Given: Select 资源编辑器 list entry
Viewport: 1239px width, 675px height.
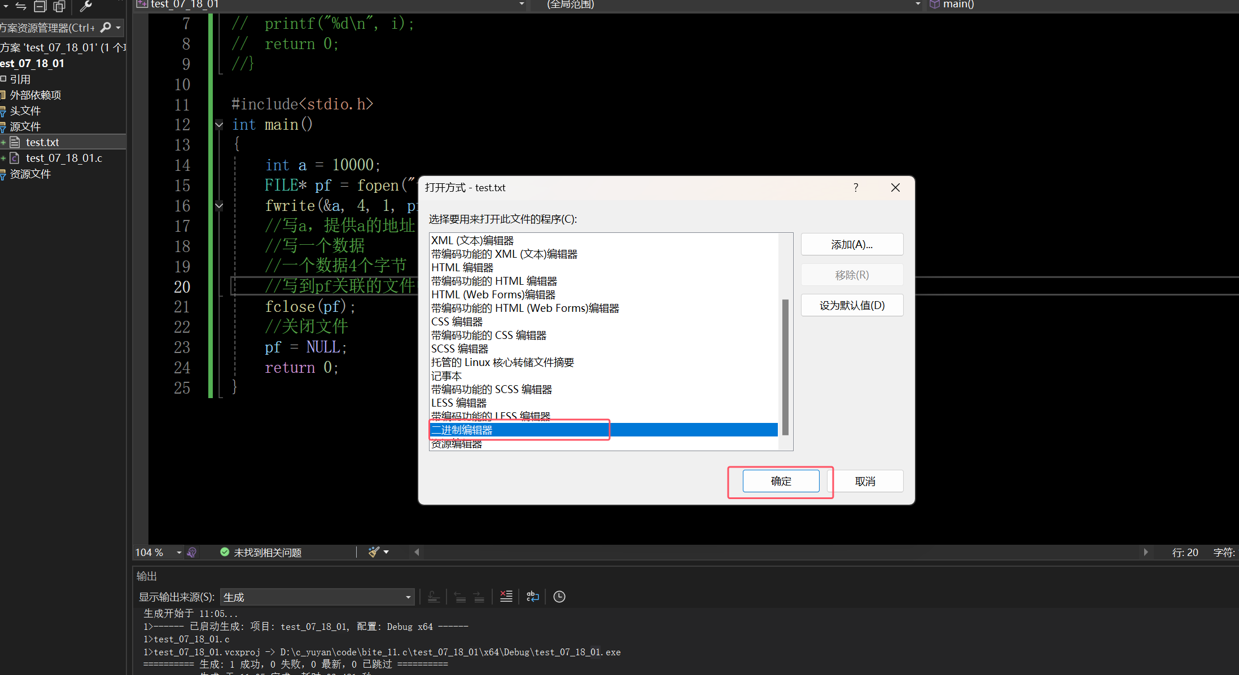Looking at the screenshot, I should [457, 444].
